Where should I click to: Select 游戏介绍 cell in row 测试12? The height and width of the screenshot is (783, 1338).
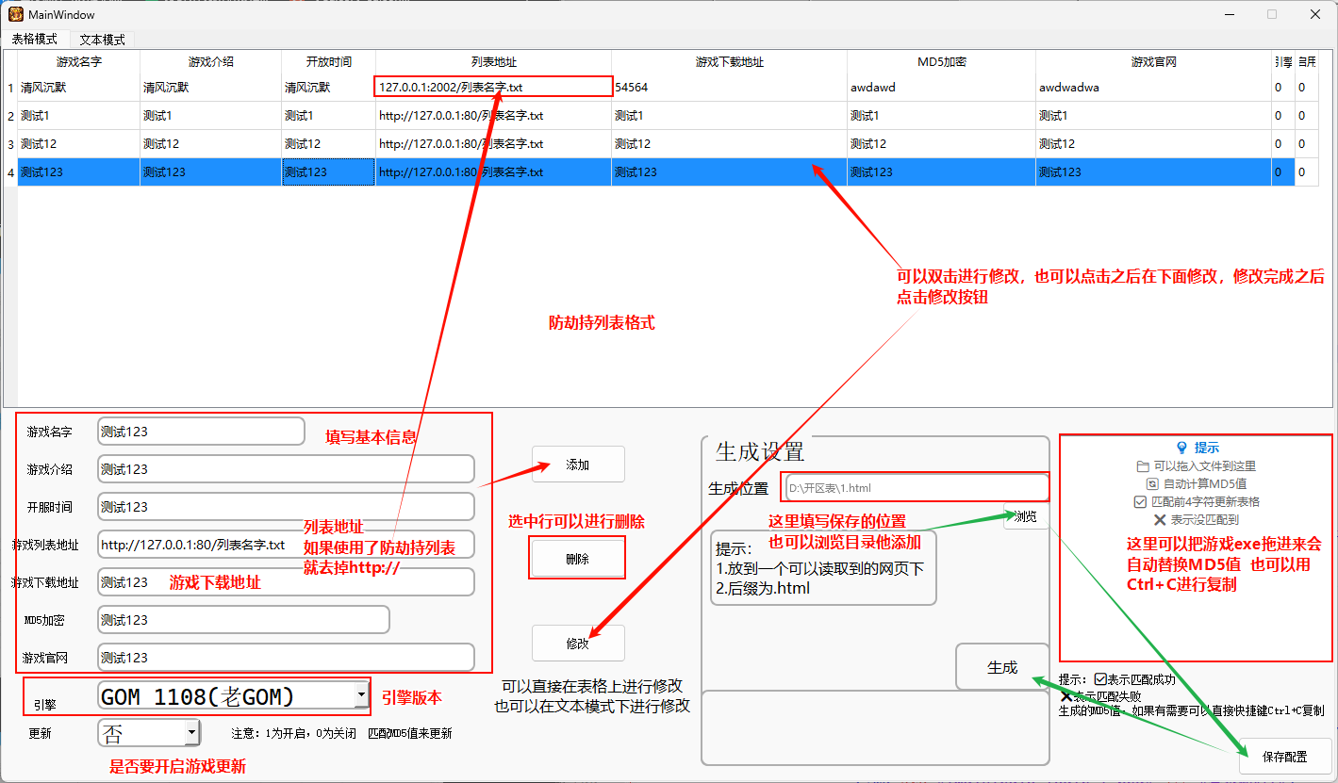(211, 144)
